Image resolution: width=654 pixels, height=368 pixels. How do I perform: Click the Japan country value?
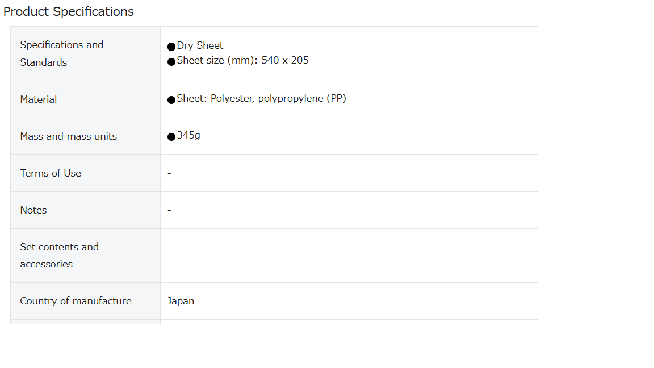pos(181,301)
